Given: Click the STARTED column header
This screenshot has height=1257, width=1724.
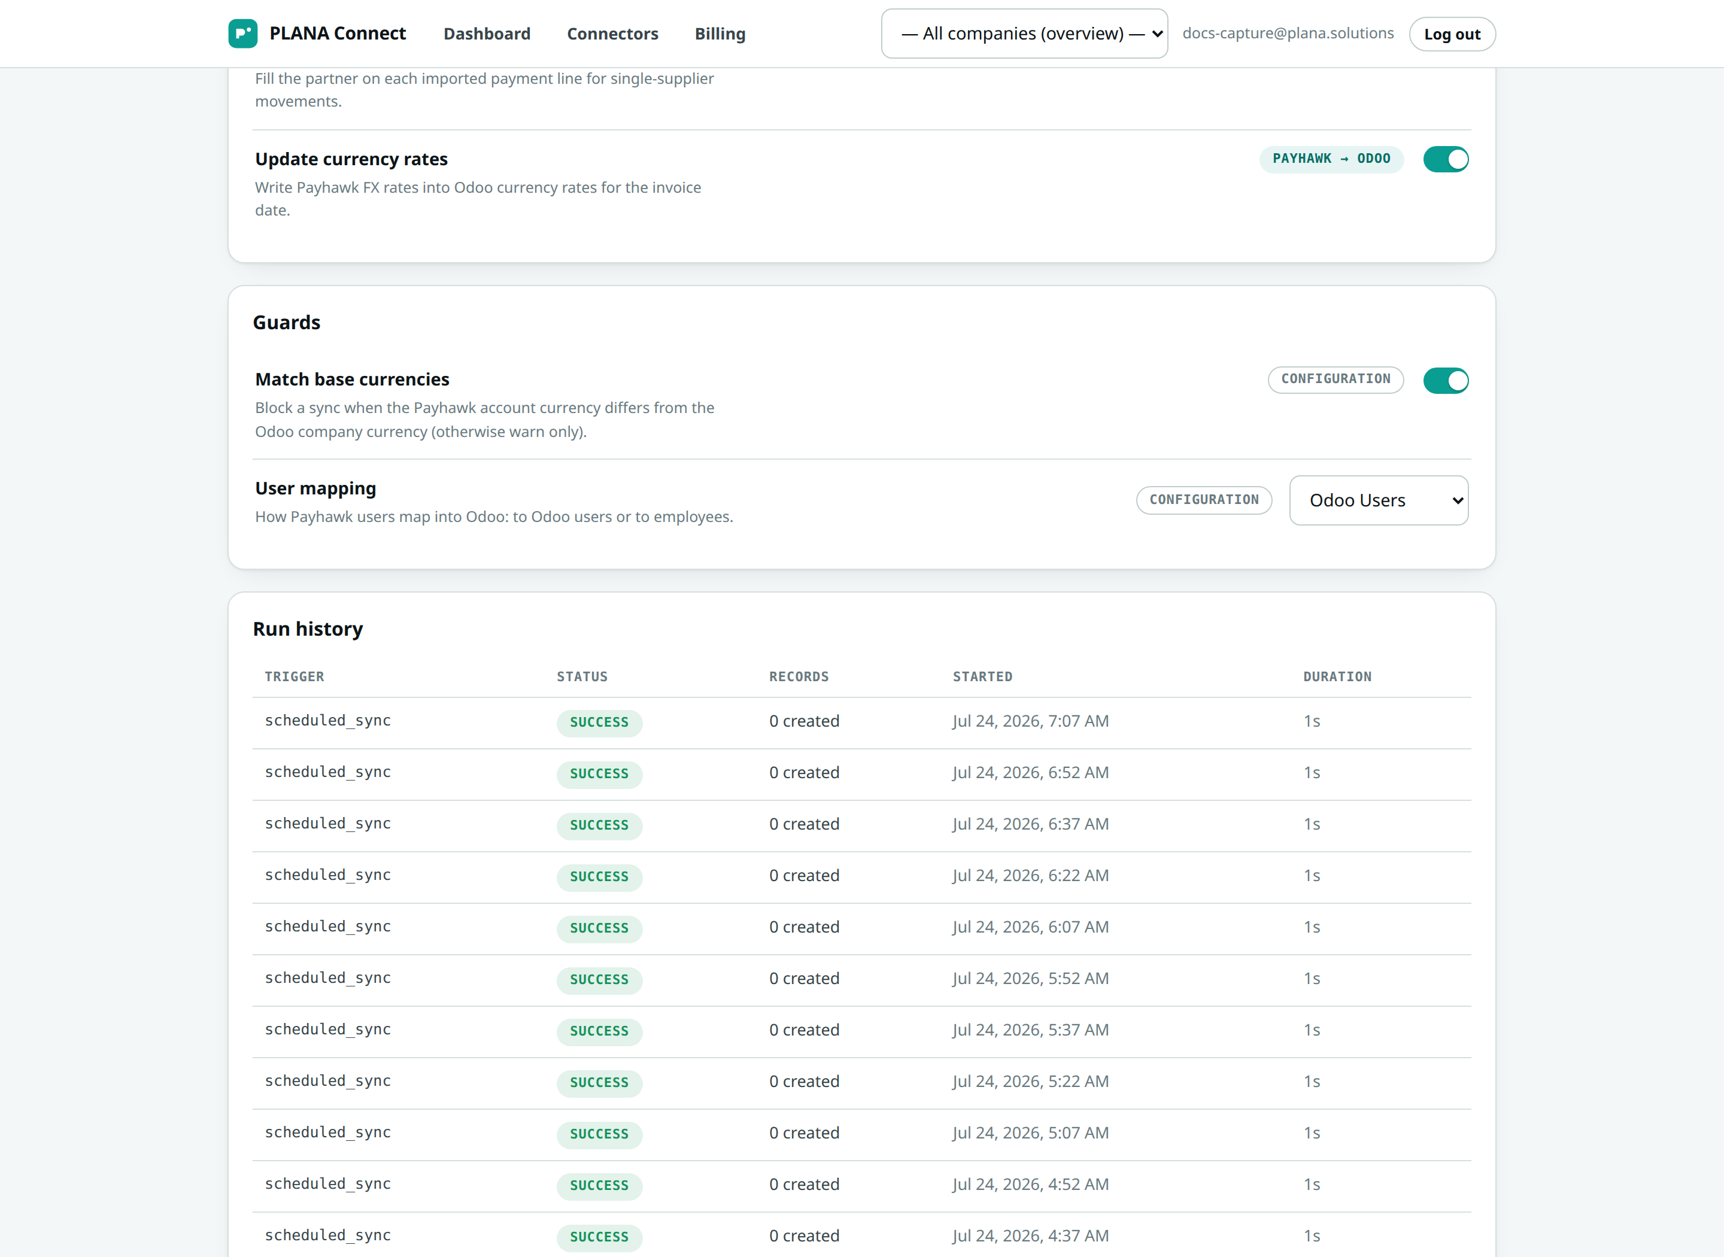Looking at the screenshot, I should point(982,676).
